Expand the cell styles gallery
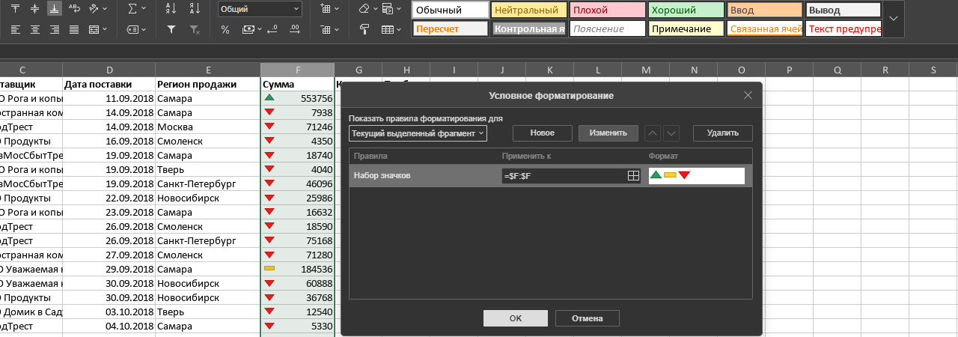958x337 pixels. tap(894, 19)
